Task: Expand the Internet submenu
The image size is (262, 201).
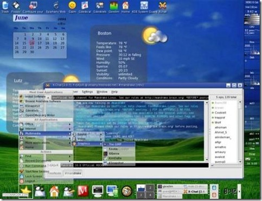Action: click(46, 129)
